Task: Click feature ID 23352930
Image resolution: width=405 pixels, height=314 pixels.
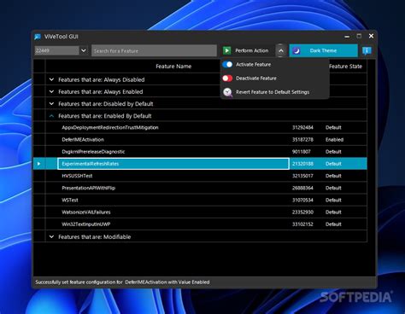Action: tap(302, 212)
